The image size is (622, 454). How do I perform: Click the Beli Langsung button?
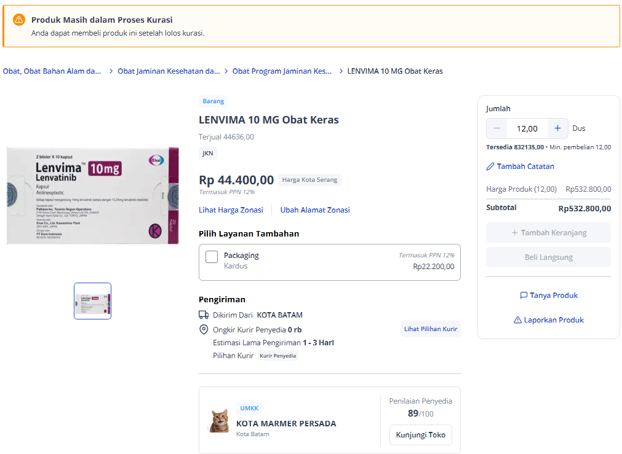coord(548,257)
